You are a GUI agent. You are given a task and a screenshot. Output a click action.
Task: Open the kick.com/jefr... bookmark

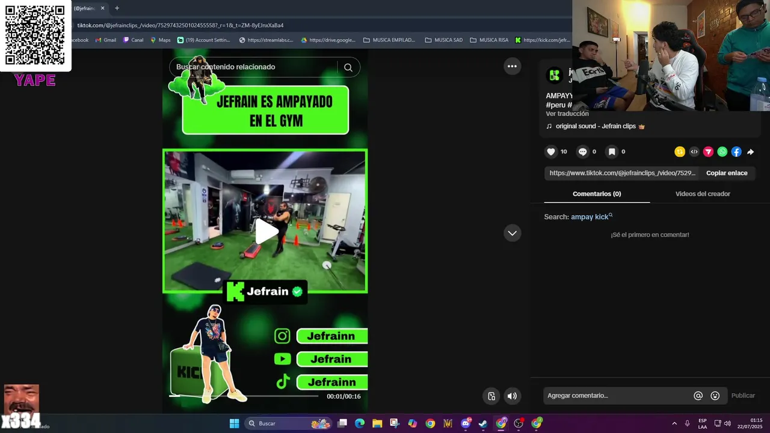(x=542, y=40)
